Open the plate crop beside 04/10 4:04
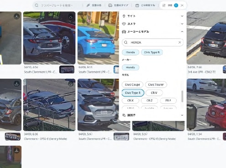226x168 pixels. click(x=67, y=70)
